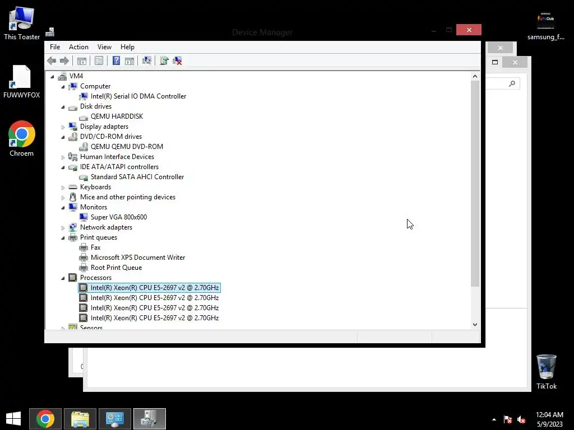574x430 pixels.
Task: Close the Device Manager window
Action: tap(469, 30)
